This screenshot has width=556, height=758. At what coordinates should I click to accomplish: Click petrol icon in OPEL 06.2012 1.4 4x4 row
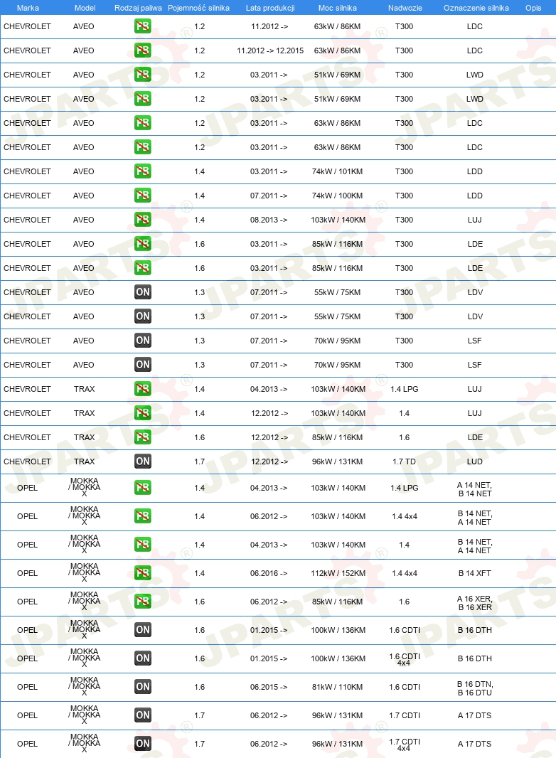[x=143, y=516]
